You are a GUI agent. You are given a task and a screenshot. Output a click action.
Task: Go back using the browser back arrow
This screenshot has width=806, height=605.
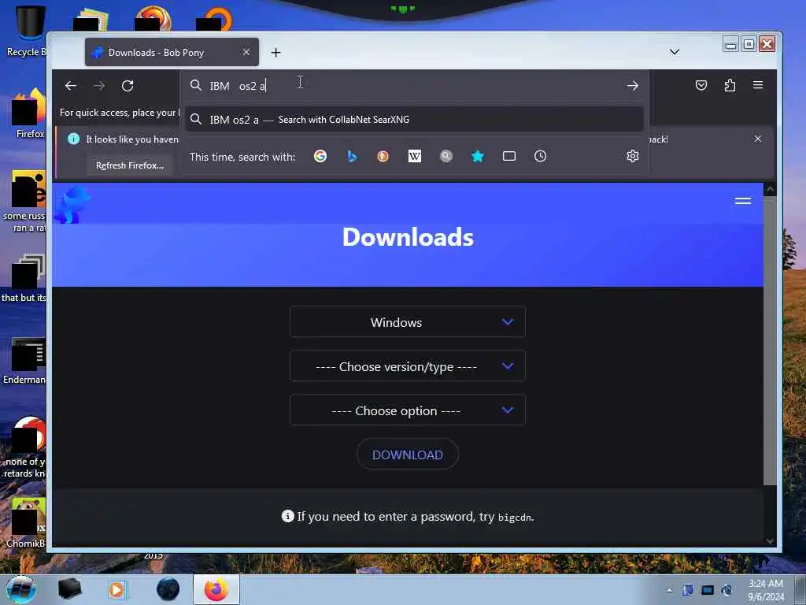(71, 86)
